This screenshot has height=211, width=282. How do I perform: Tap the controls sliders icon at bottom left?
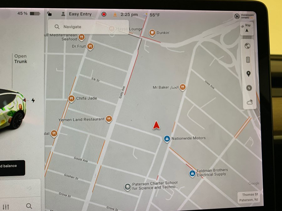(x=6, y=207)
